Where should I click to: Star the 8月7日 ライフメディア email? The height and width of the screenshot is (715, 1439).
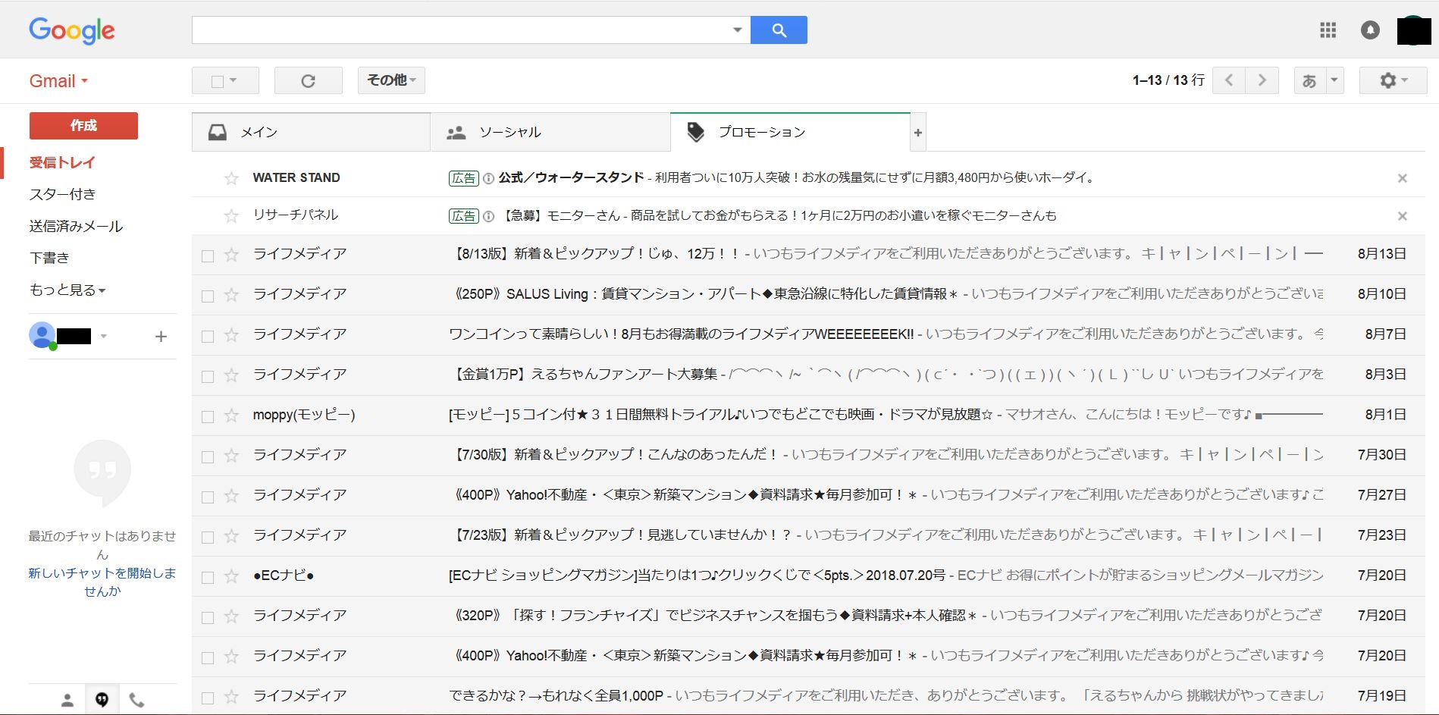(231, 335)
